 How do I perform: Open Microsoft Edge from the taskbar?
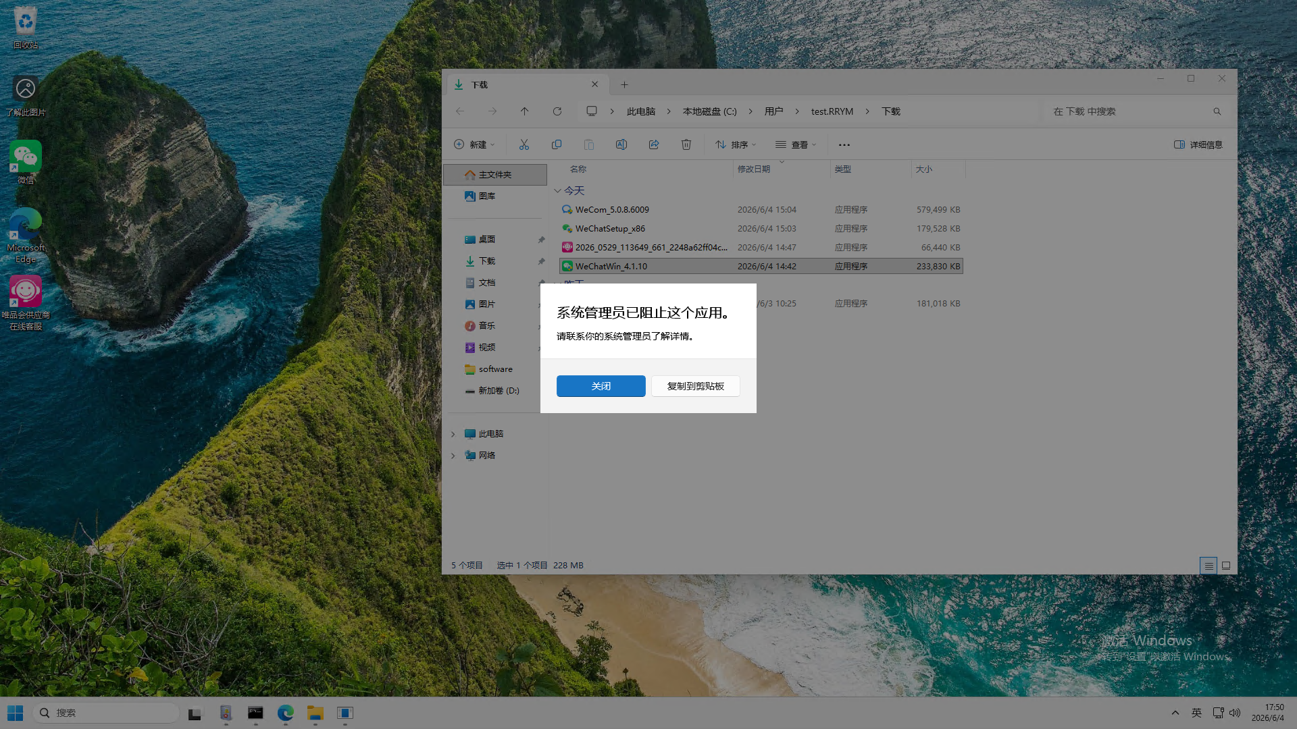click(x=285, y=713)
